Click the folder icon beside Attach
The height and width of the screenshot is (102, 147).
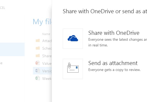click(38, 40)
